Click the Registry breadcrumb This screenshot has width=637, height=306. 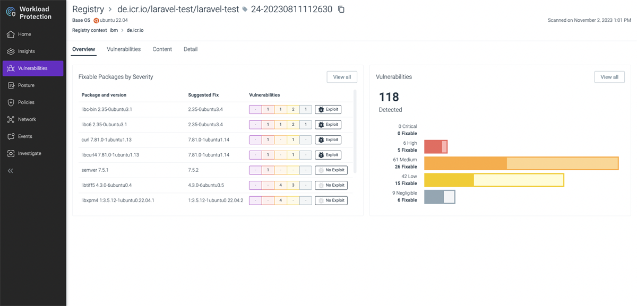click(x=88, y=9)
